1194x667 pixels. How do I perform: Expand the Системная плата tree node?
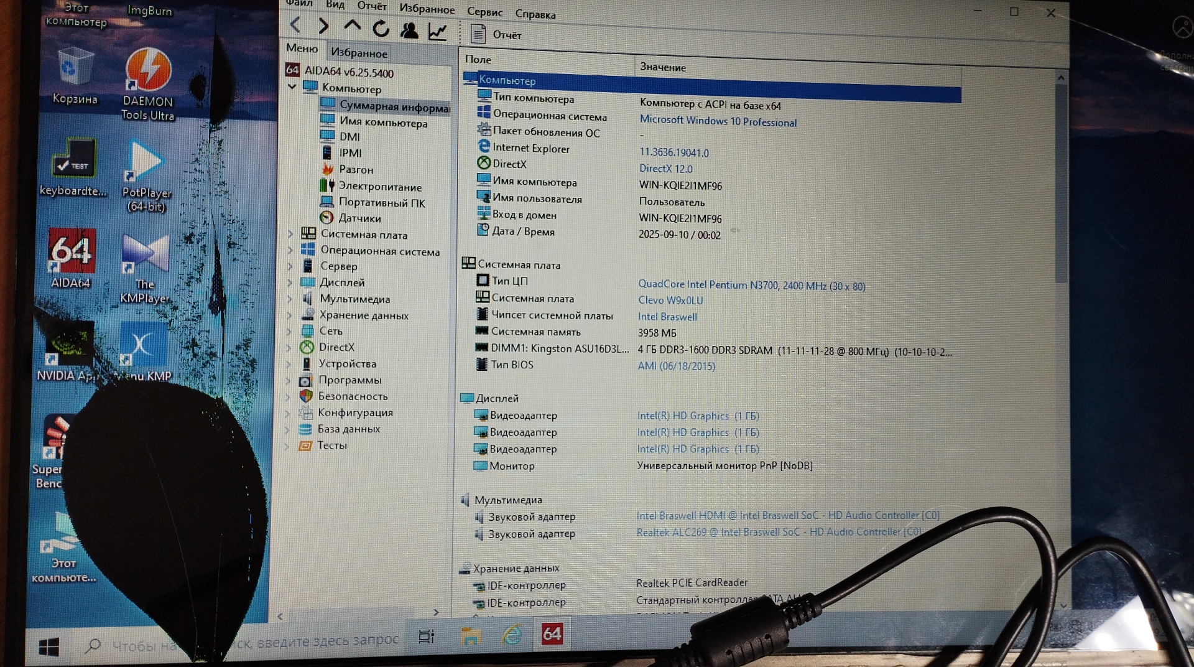click(x=290, y=234)
